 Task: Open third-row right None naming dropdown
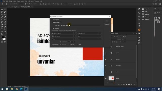89,39
